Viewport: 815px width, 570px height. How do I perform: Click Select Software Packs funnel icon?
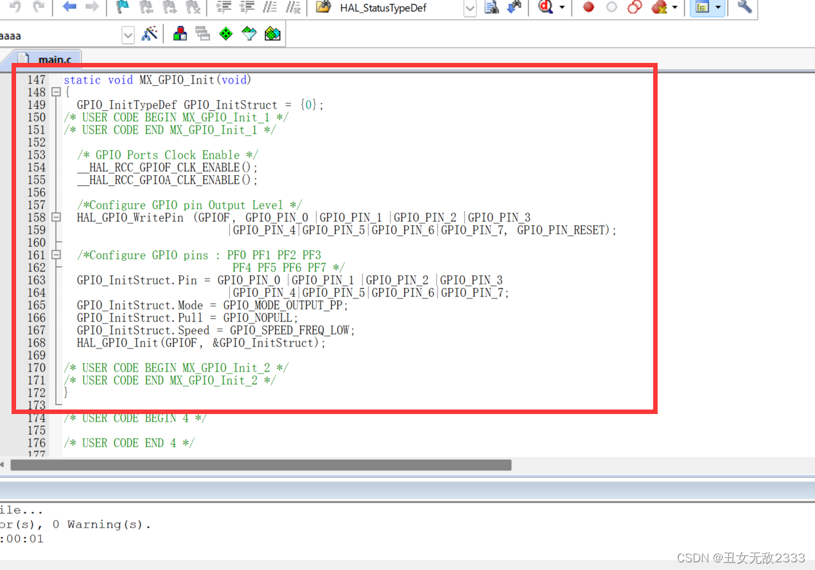tap(249, 34)
